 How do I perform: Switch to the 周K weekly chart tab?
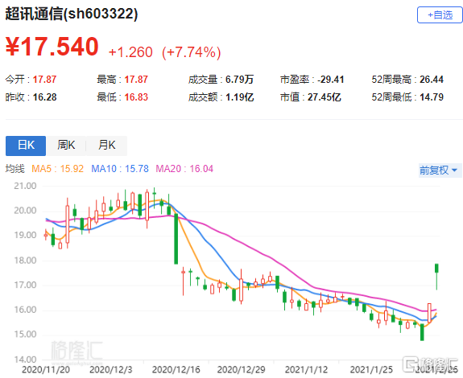click(66, 146)
